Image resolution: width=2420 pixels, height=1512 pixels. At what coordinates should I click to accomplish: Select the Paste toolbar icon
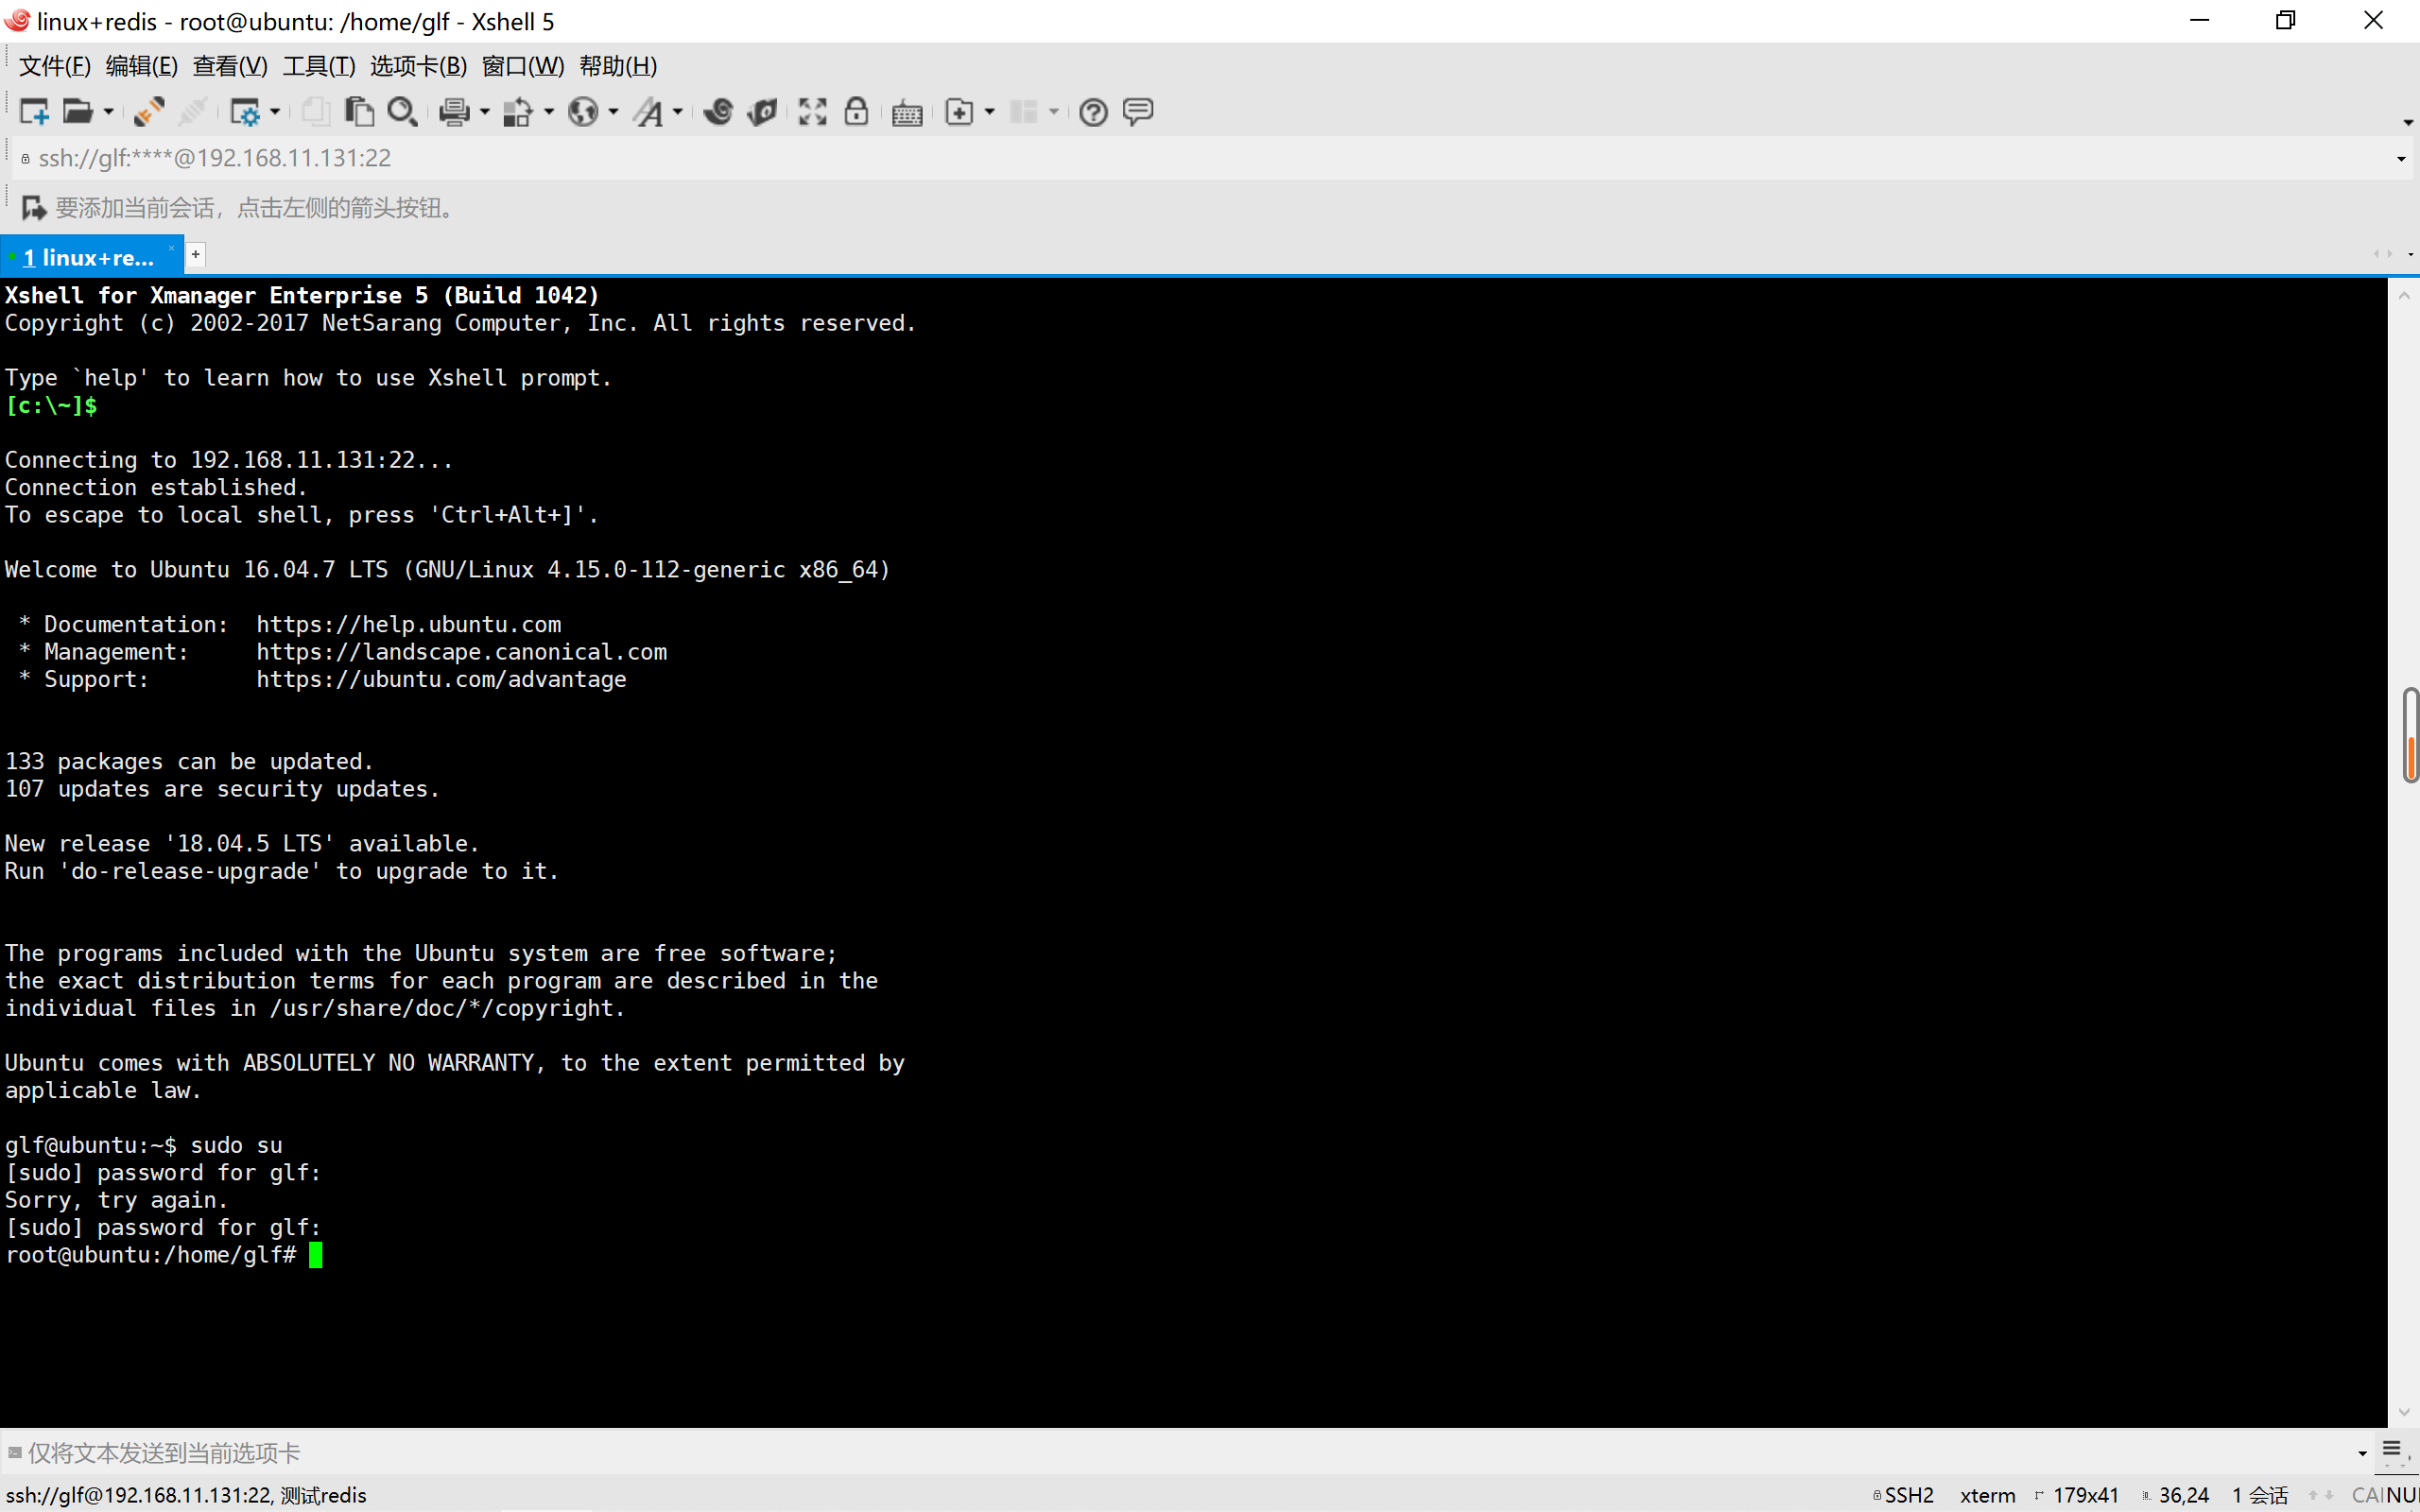pos(359,112)
